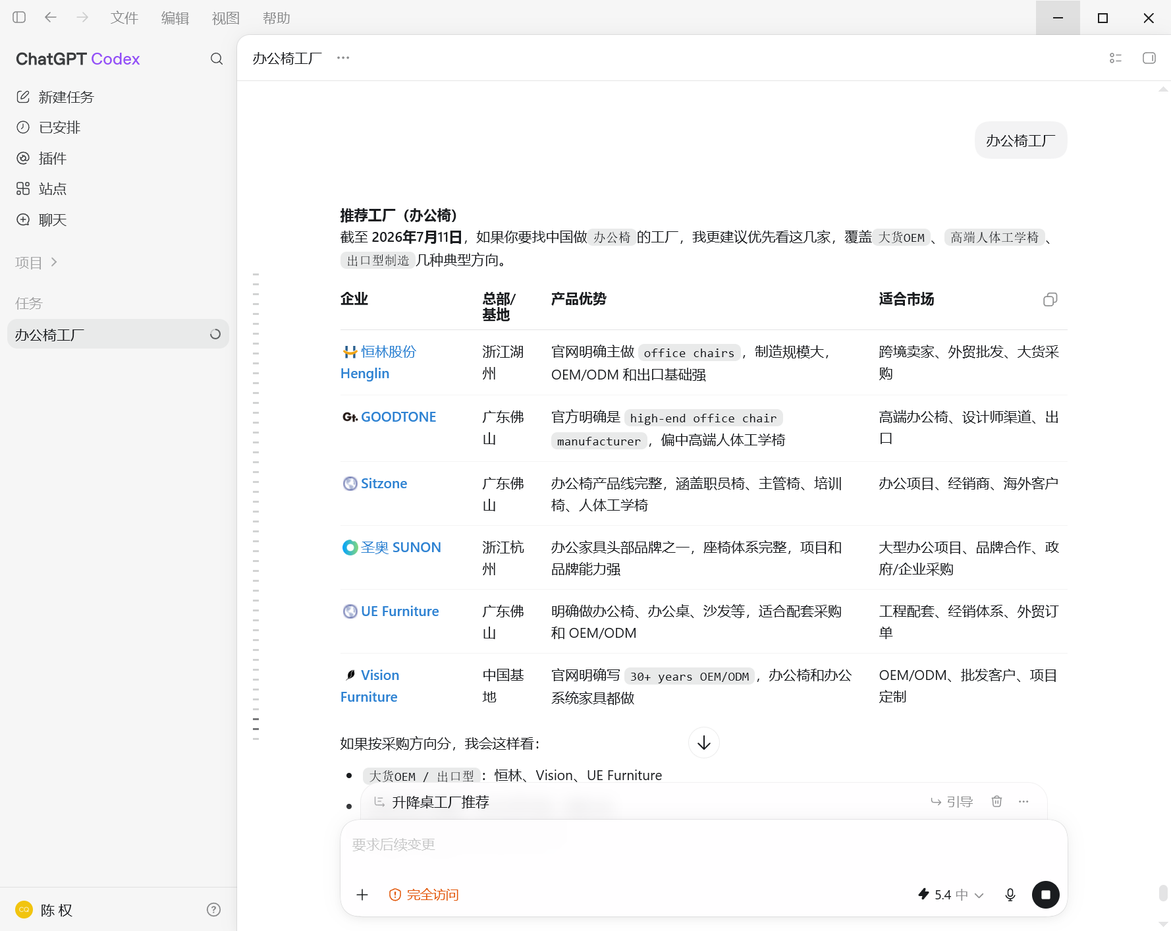Open the 陈 权 account profile
The width and height of the screenshot is (1171, 931).
click(x=44, y=910)
